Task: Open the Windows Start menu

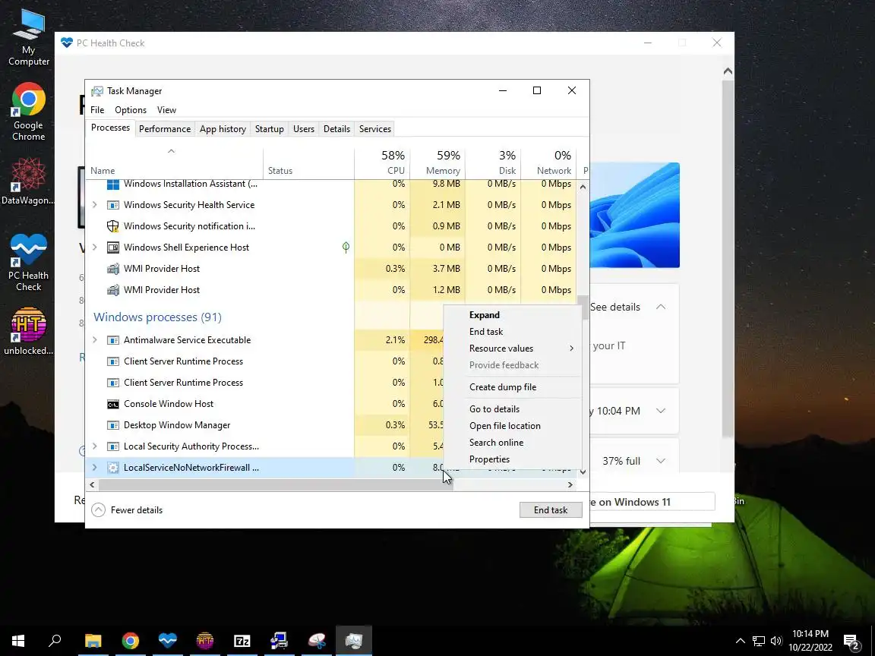Action: [18, 640]
